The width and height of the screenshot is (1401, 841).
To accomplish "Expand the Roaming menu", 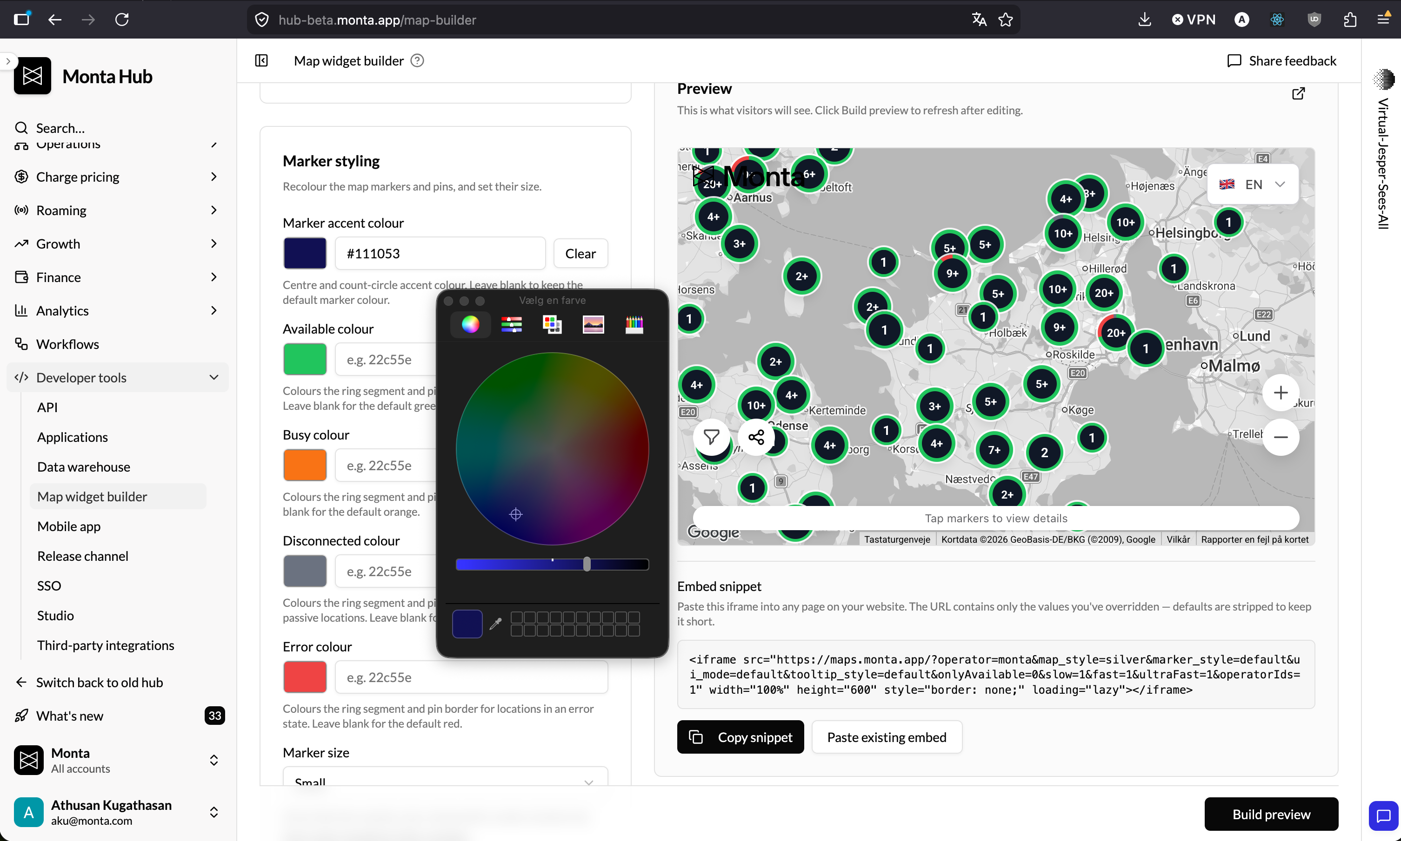I will pyautogui.click(x=117, y=210).
